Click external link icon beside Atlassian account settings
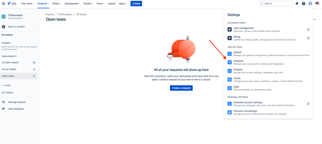The height and width of the screenshot is (144, 322). pos(308,104)
